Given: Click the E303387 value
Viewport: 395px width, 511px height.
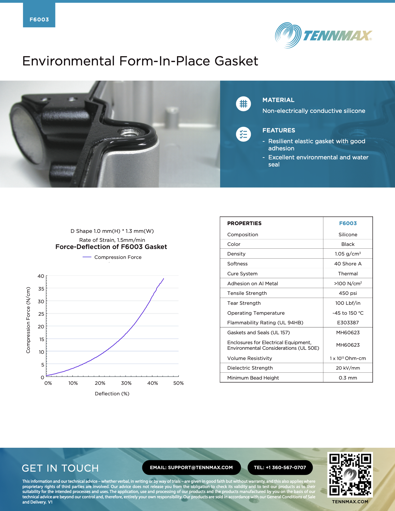Looking at the screenshot, I should pyautogui.click(x=348, y=323).
